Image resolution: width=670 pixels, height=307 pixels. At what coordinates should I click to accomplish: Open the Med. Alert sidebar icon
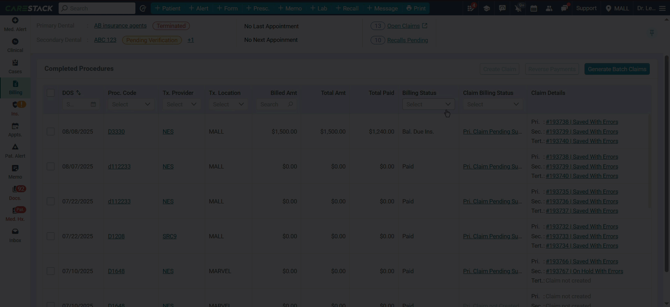click(x=15, y=24)
